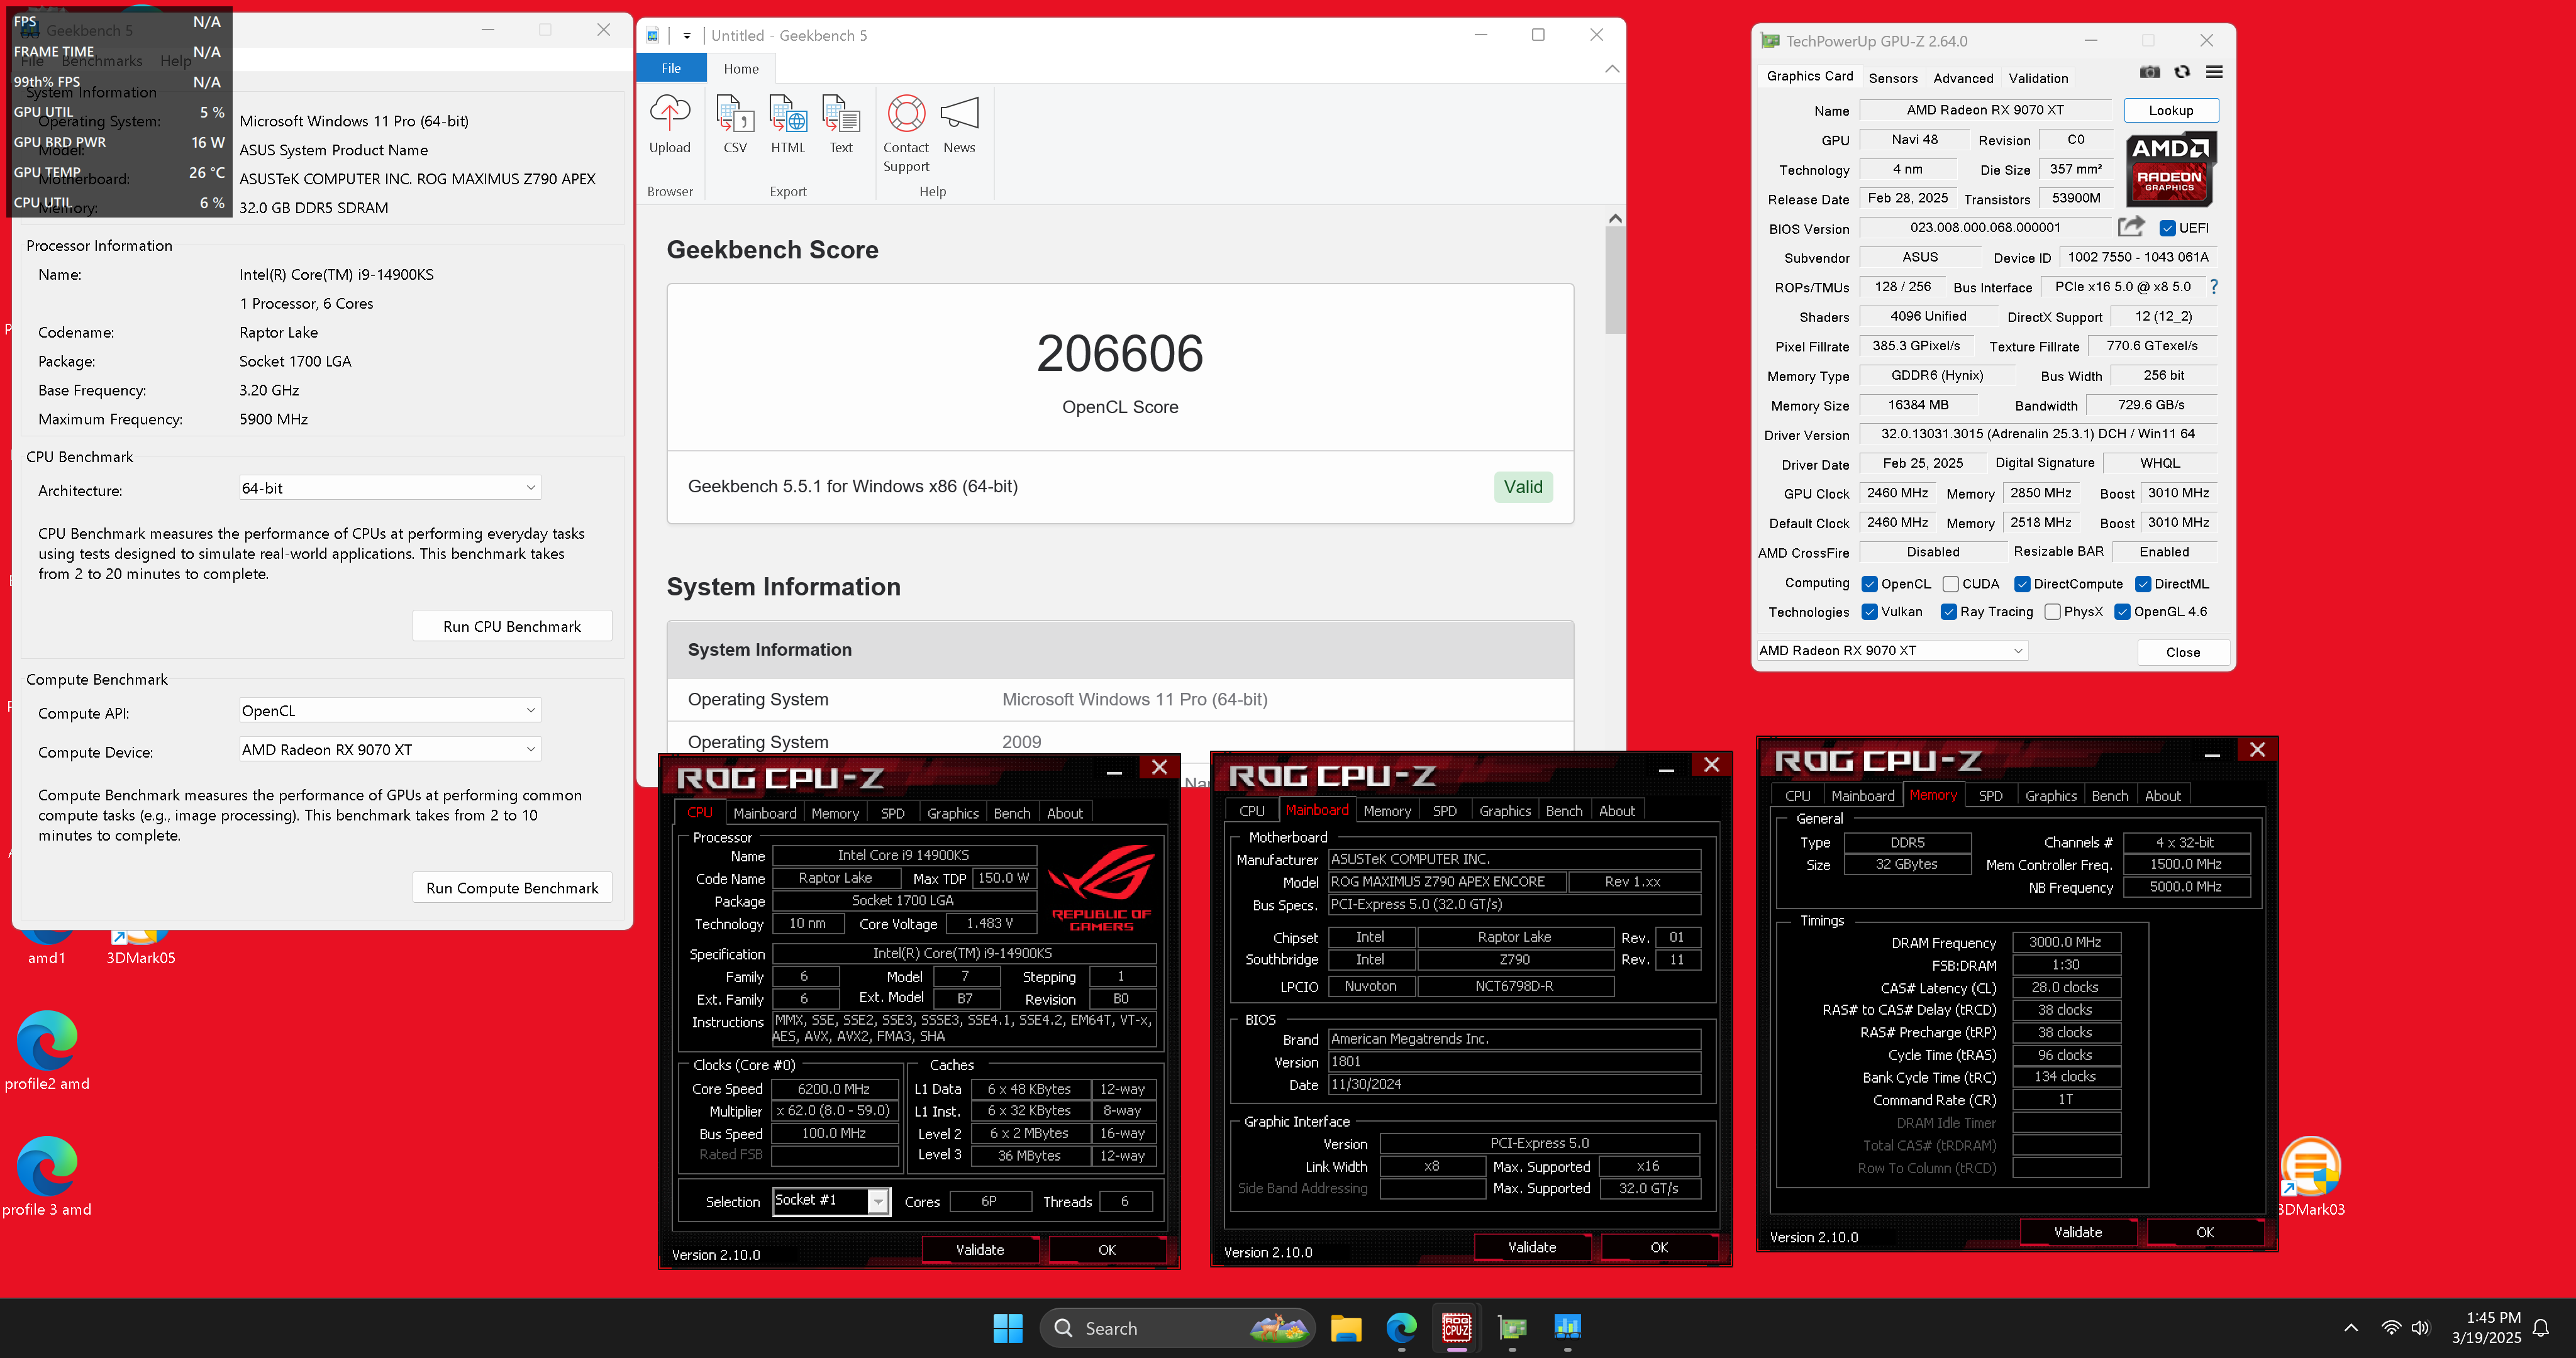
Task: Click the scroll-up arrow in Geekbench results
Action: click(1614, 218)
